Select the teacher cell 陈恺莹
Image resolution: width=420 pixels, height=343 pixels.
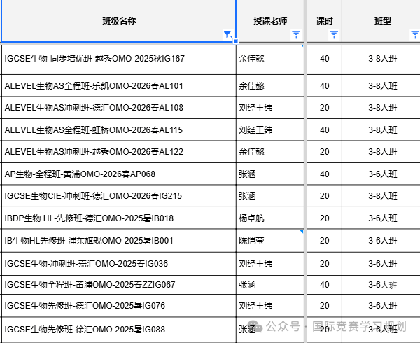click(x=270, y=240)
